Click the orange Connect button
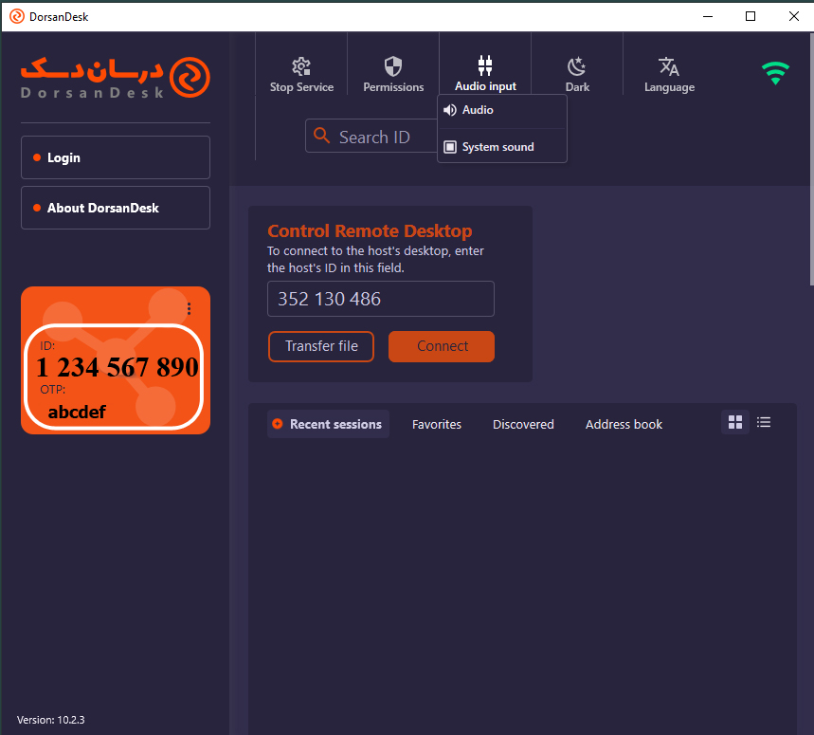Viewport: 814px width, 735px height. (442, 346)
